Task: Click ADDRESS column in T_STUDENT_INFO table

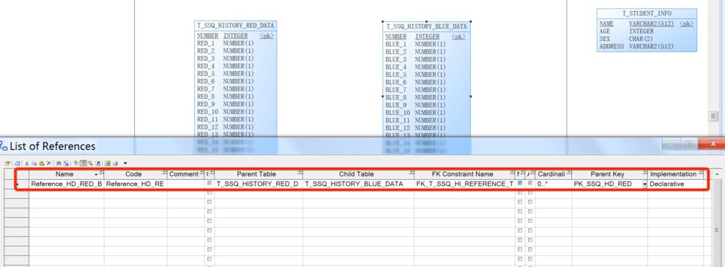Action: click(636, 46)
